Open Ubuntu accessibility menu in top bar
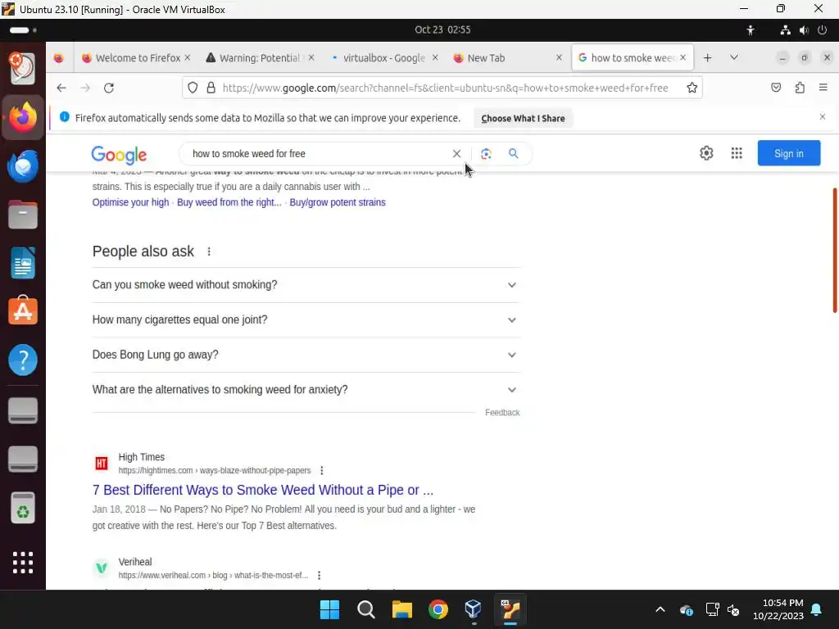Viewport: 839px width, 629px height. (751, 30)
